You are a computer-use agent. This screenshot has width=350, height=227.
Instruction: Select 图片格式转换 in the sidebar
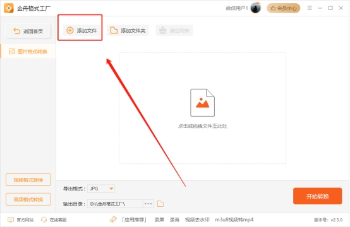(28, 52)
